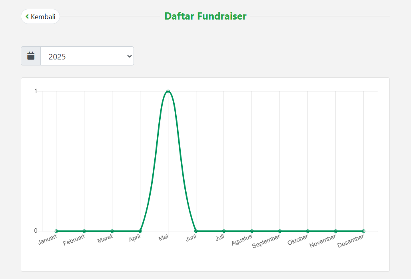Click the Juli data point marker
The image size is (411, 279).
click(224, 231)
